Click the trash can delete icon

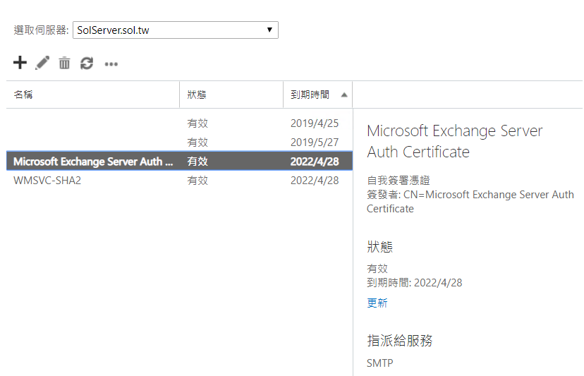[x=64, y=63]
